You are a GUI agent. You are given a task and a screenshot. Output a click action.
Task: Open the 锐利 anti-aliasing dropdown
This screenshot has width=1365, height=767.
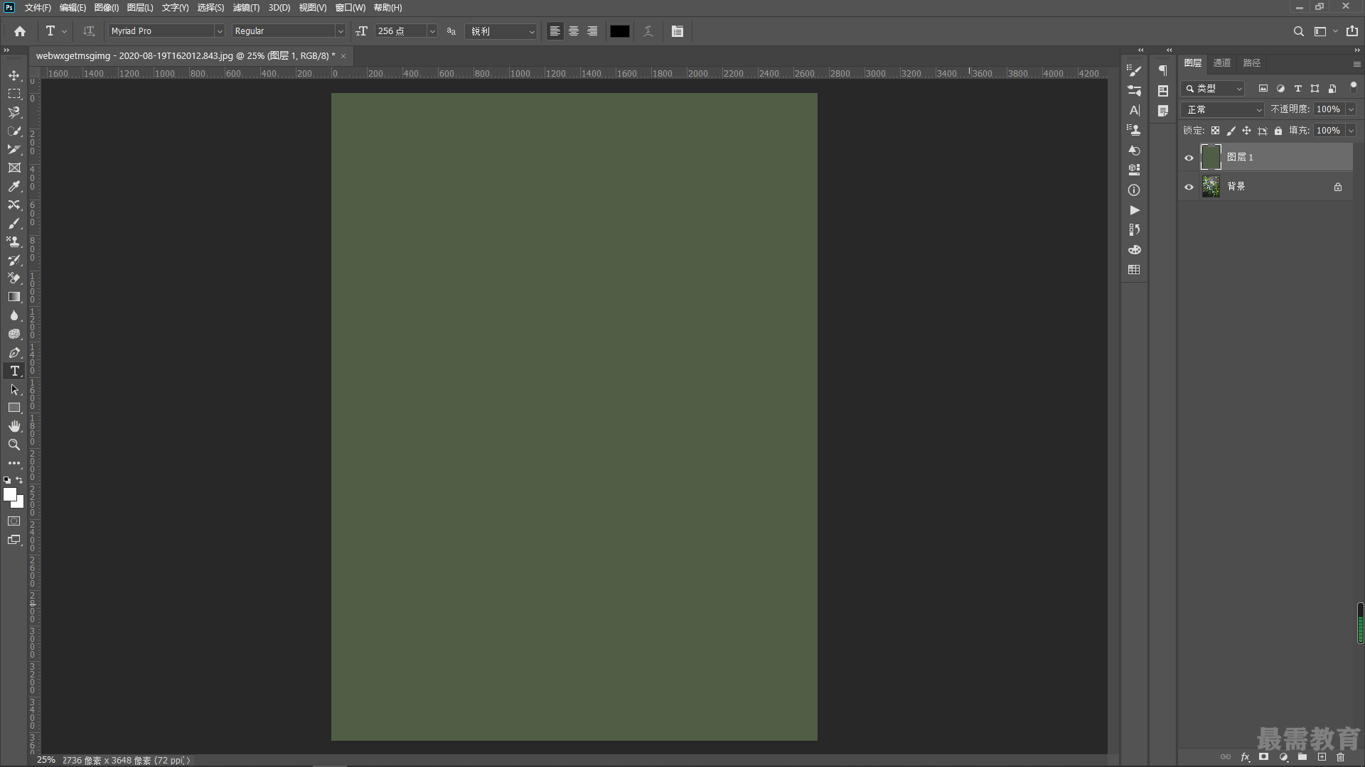[501, 31]
